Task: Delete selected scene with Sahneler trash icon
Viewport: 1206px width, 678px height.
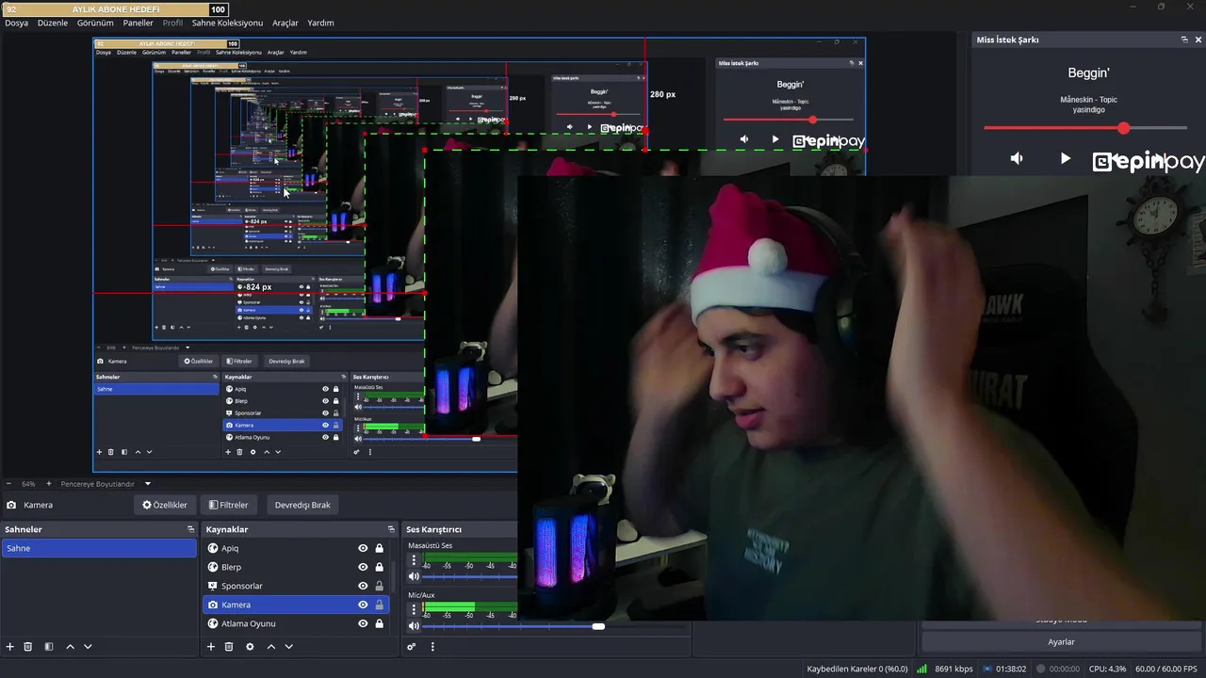Action: pyautogui.click(x=28, y=647)
